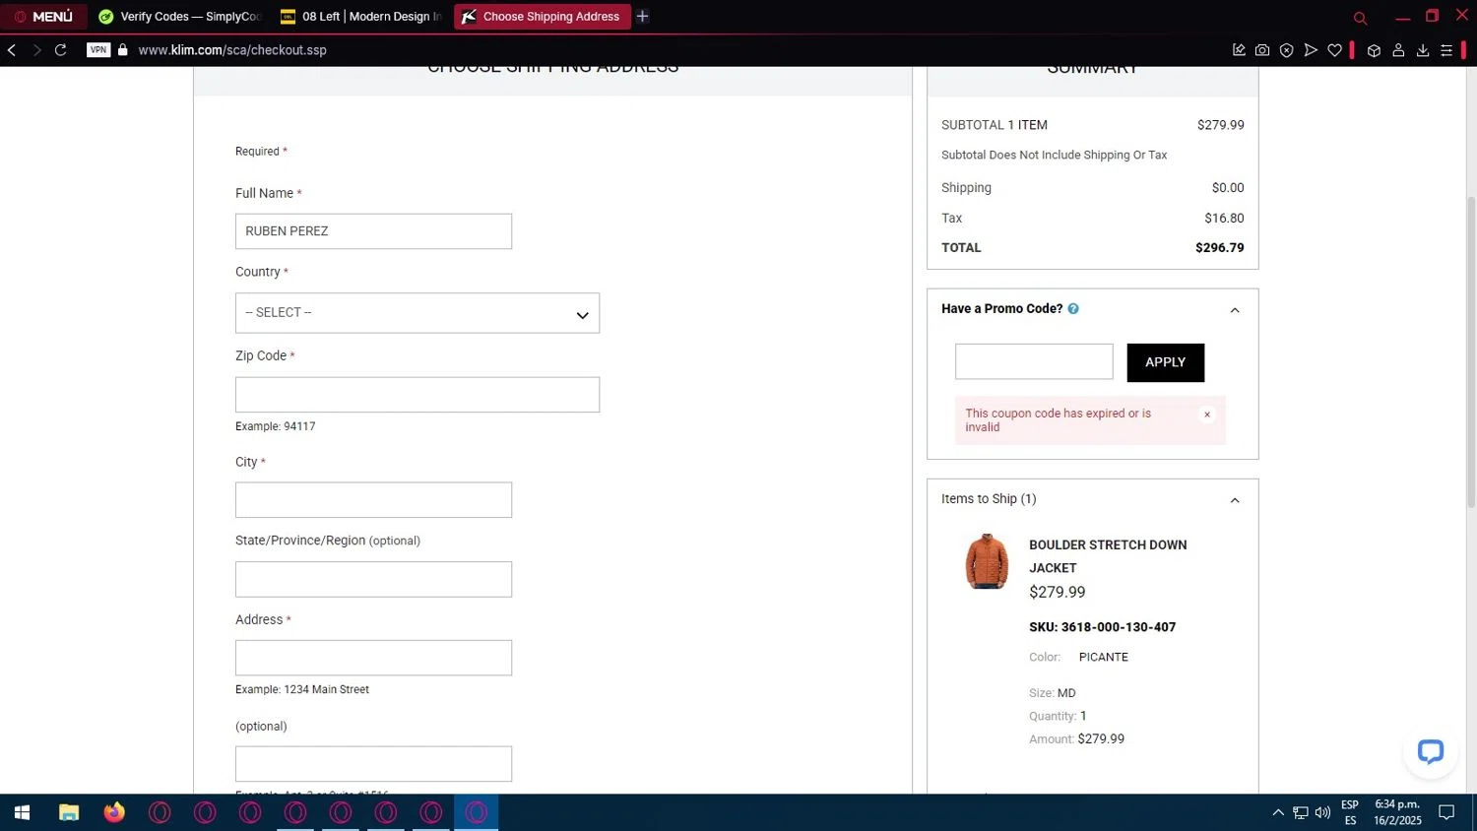Click the Full Name field with RUBEN PEREZ
The width and height of the screenshot is (1477, 831).
373,231
